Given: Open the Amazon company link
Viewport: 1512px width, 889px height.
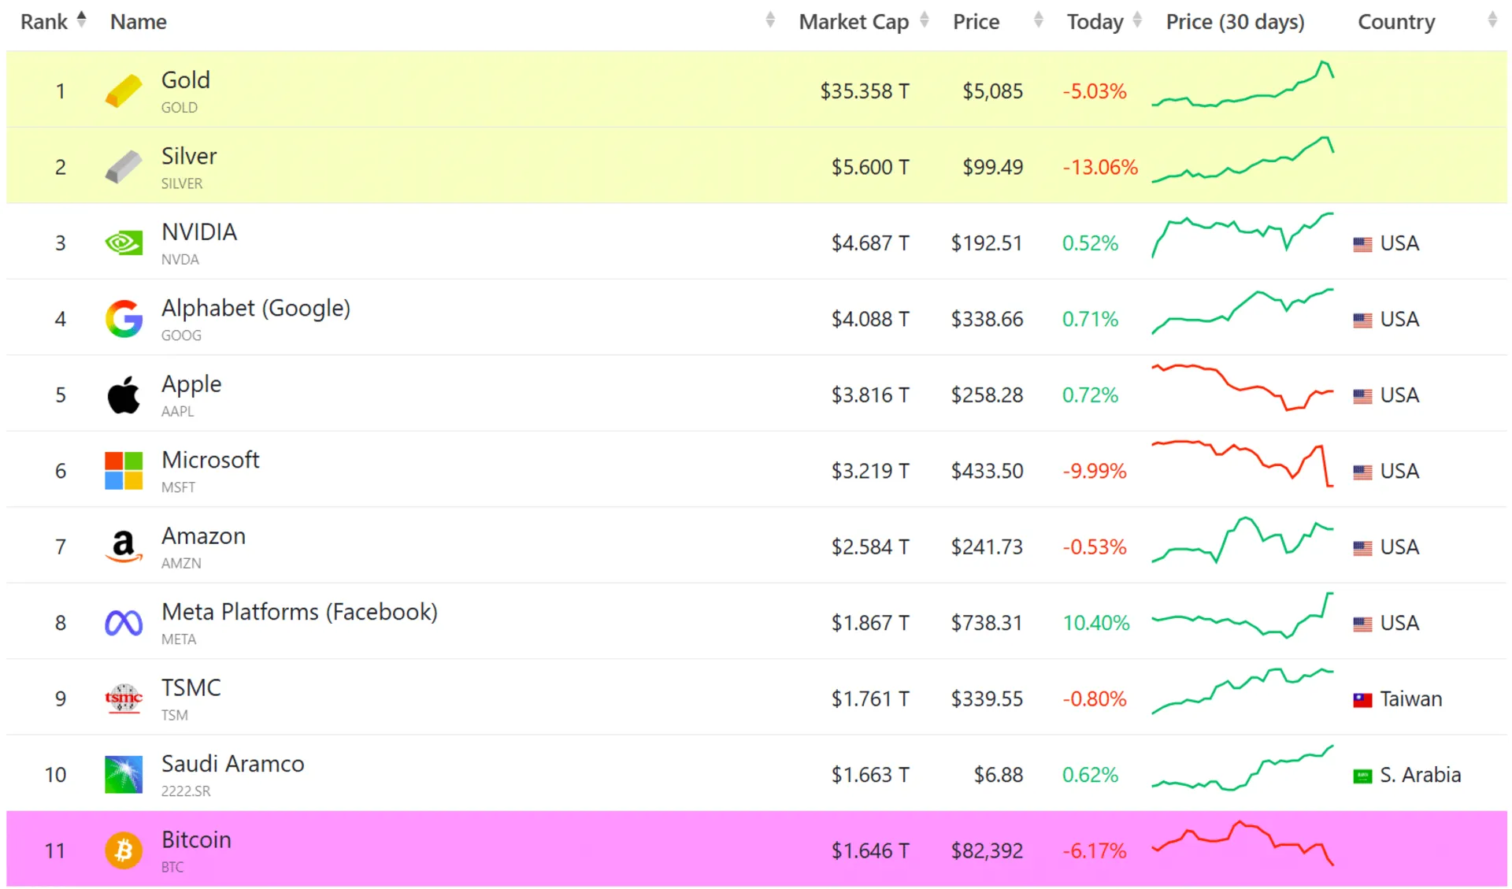Looking at the screenshot, I should pyautogui.click(x=203, y=536).
